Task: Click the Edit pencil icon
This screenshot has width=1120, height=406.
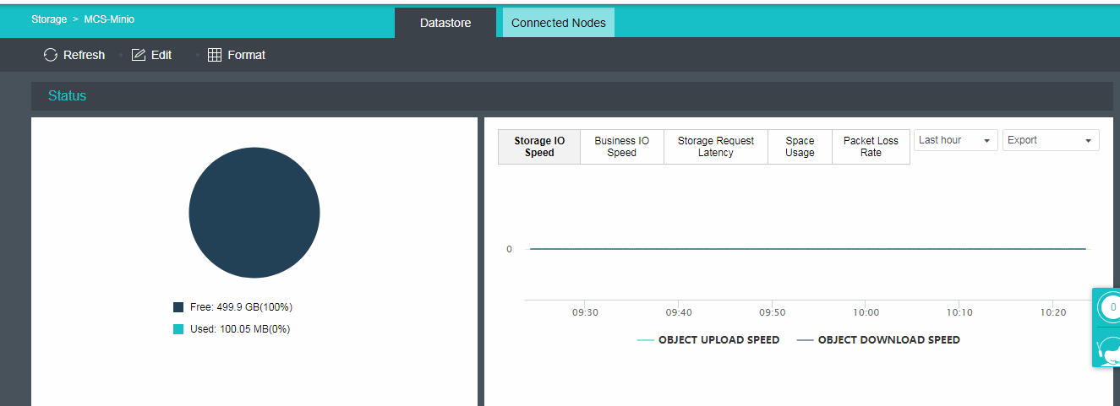Action: [139, 55]
